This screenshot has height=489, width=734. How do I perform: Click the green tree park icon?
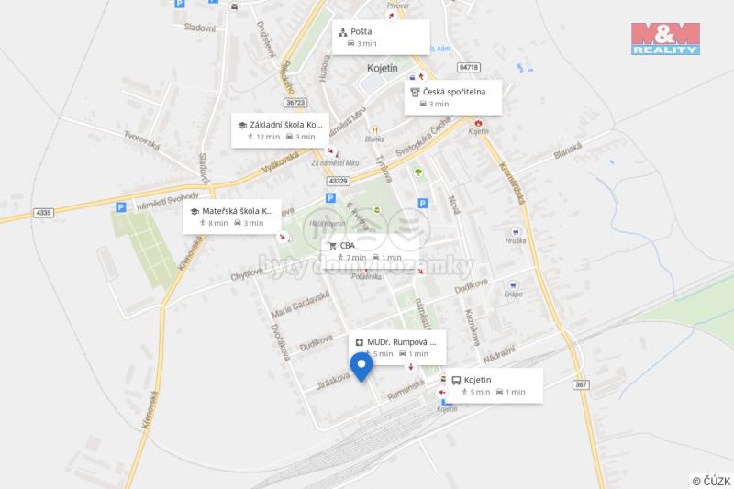pos(418,172)
